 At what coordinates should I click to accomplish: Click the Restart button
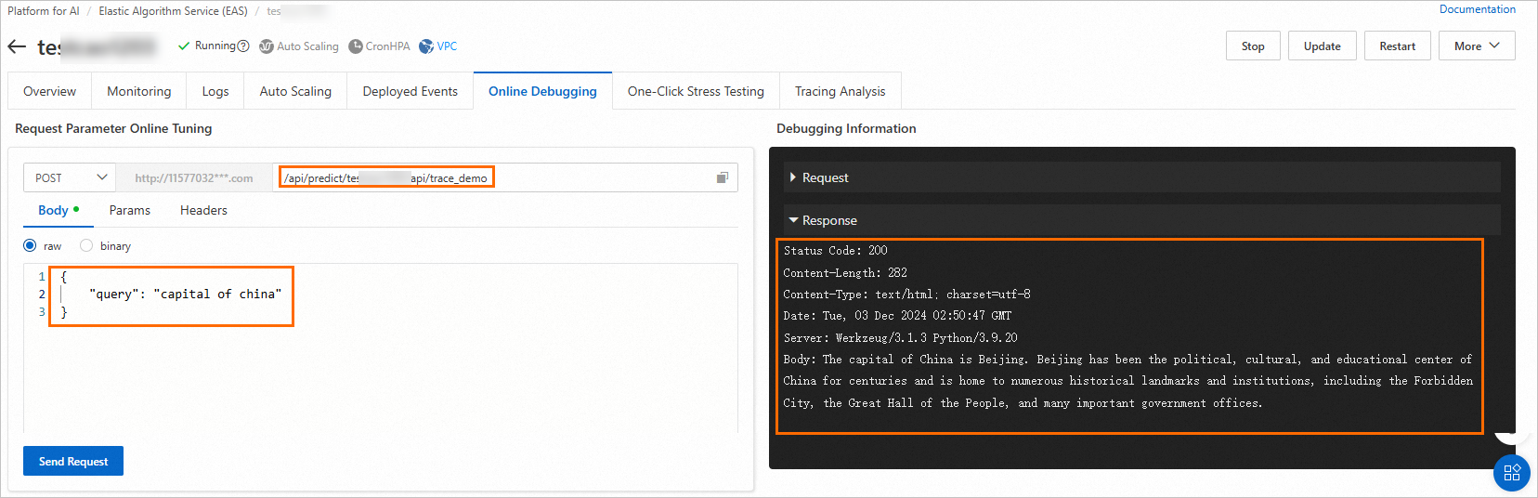click(1397, 46)
